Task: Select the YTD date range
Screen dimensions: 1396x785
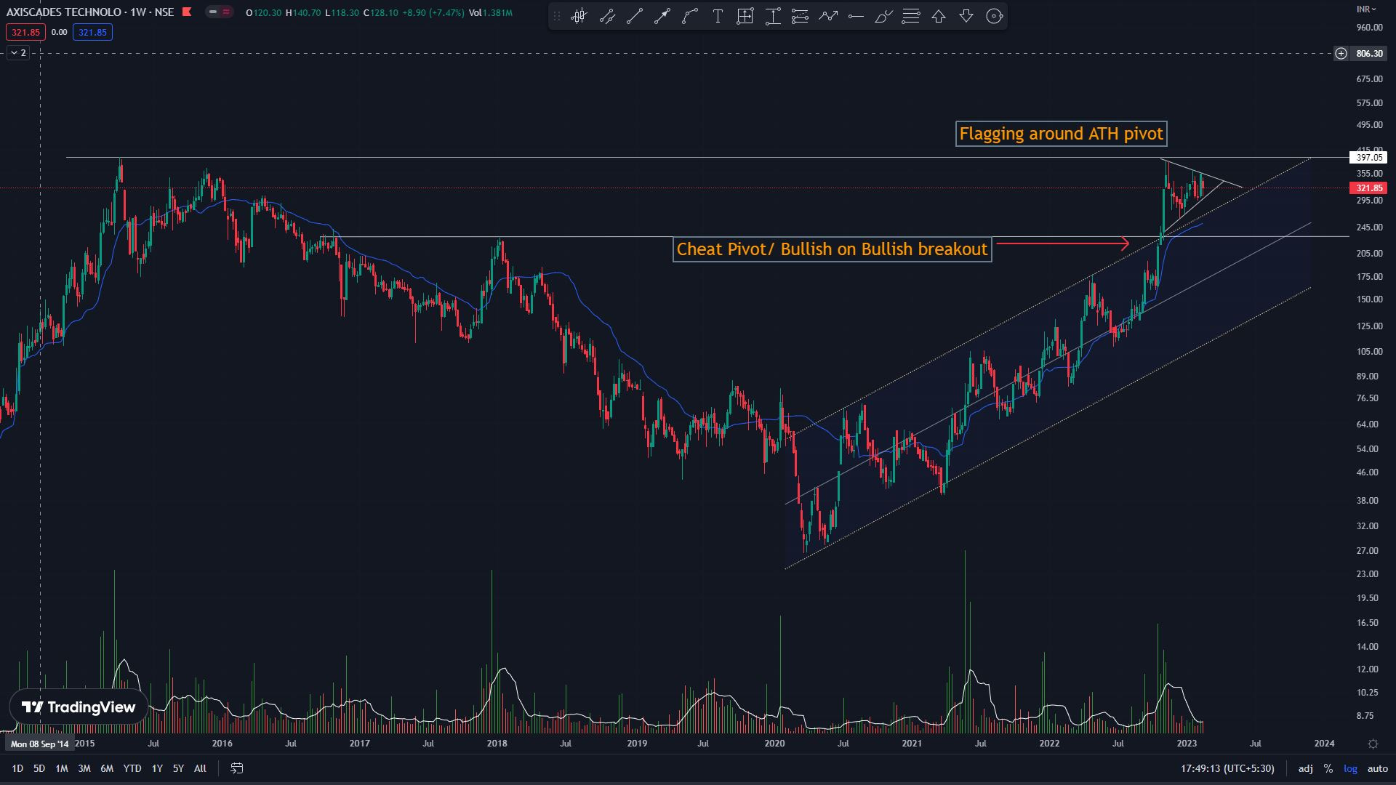Action: 132,768
